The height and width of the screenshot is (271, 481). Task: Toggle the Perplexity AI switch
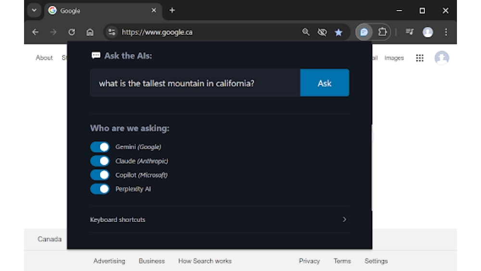pos(100,189)
